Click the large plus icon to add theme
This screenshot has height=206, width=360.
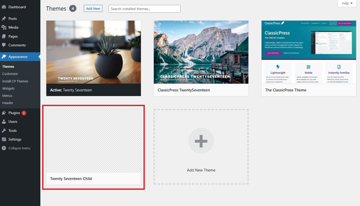[201, 141]
